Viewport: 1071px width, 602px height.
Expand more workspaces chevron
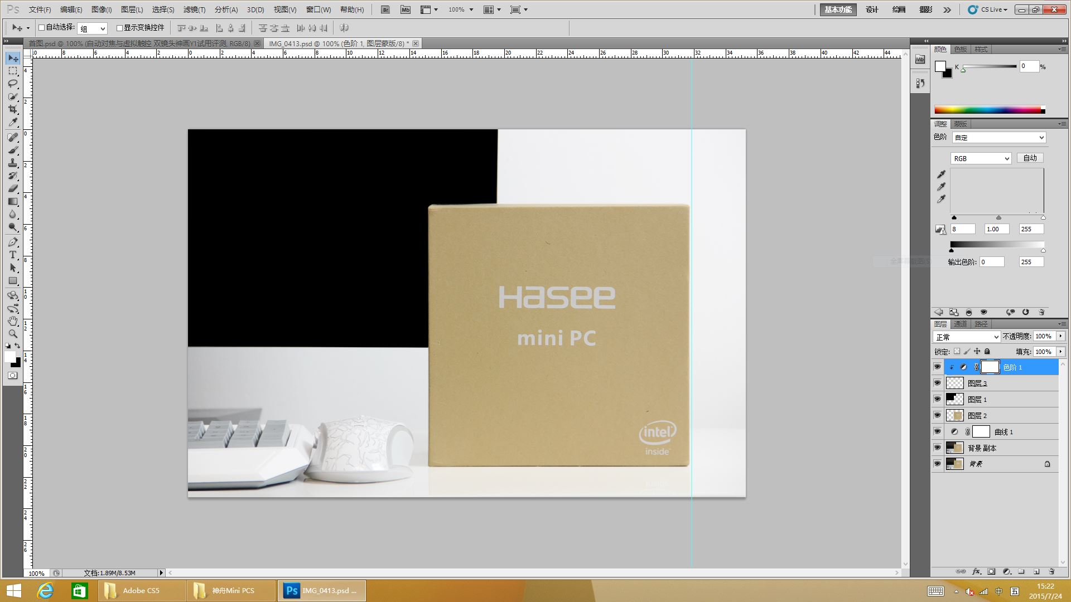947,9
